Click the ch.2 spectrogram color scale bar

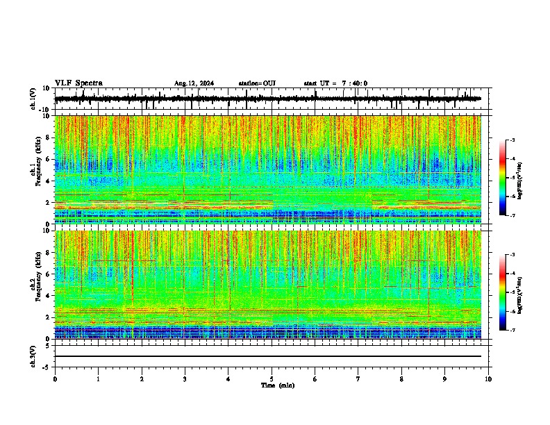(x=502, y=292)
